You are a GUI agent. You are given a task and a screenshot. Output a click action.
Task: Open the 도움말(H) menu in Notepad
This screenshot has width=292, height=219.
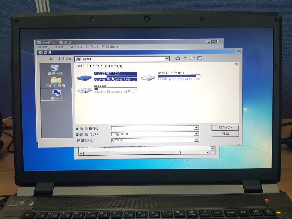click(x=110, y=47)
